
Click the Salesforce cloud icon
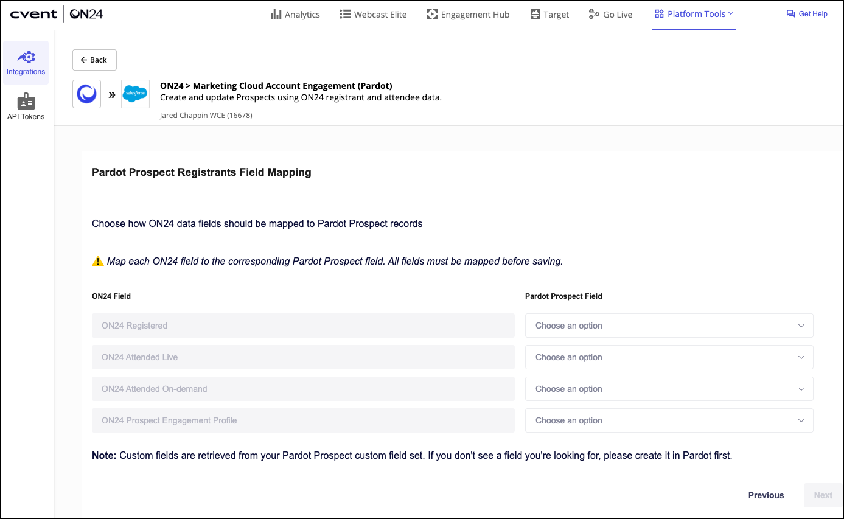[x=135, y=94]
